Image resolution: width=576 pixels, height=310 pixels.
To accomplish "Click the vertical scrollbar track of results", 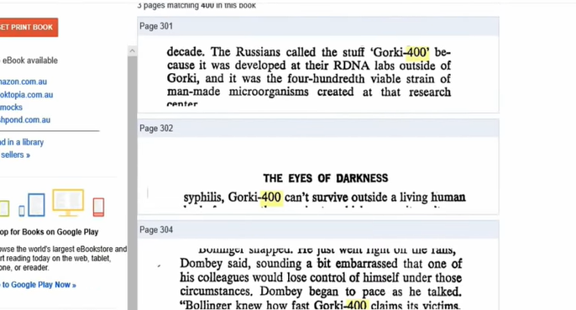I will [133, 183].
